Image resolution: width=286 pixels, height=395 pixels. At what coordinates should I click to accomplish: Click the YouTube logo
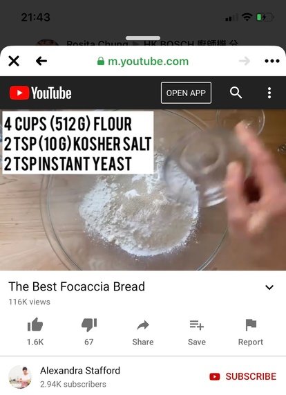click(41, 93)
